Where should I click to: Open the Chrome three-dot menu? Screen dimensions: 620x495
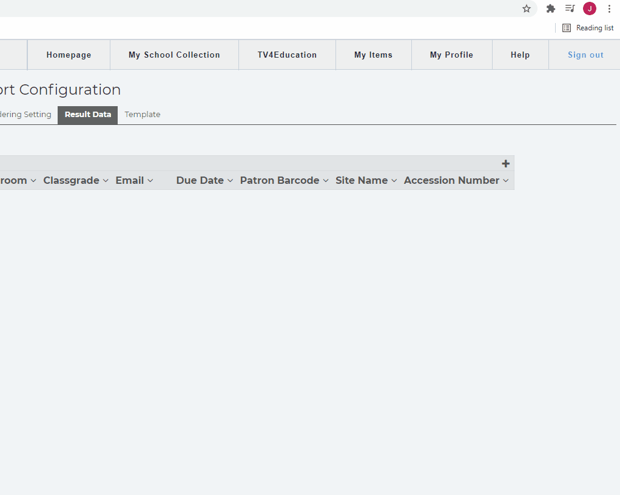[609, 8]
